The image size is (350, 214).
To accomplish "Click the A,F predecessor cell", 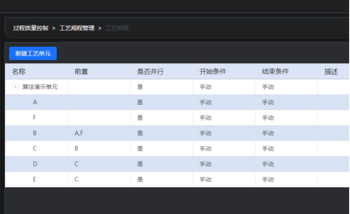I will 79,133.
